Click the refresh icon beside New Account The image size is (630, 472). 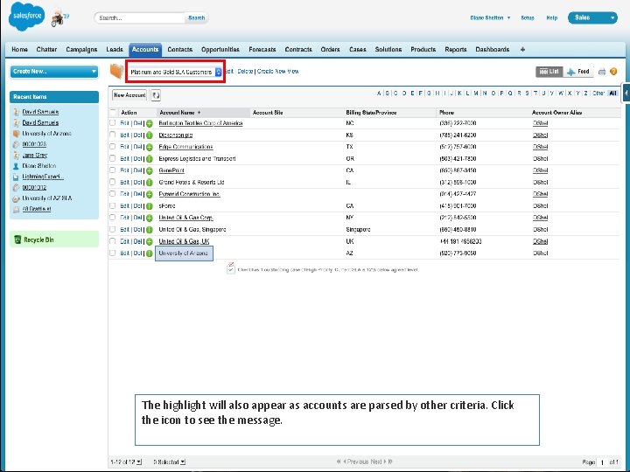click(x=156, y=95)
